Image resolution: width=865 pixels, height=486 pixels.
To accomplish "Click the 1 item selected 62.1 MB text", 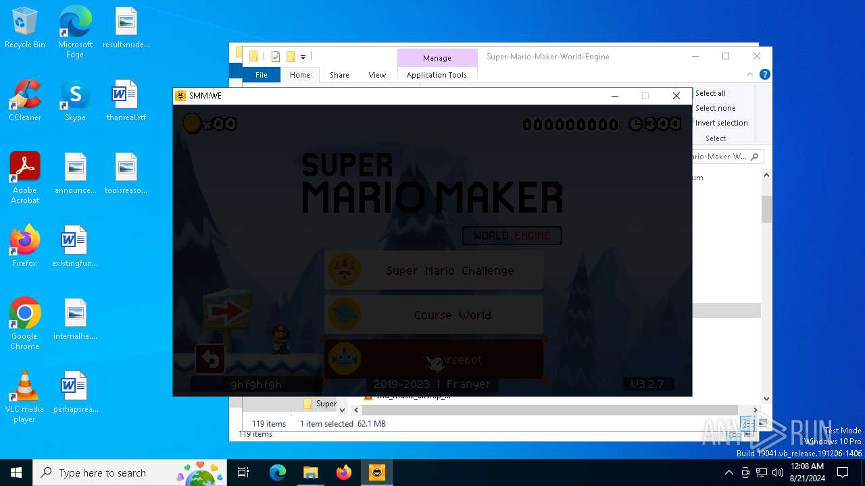I will 343,424.
